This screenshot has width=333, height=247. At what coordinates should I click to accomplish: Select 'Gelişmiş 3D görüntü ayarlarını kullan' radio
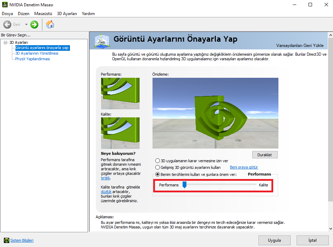tap(157, 167)
